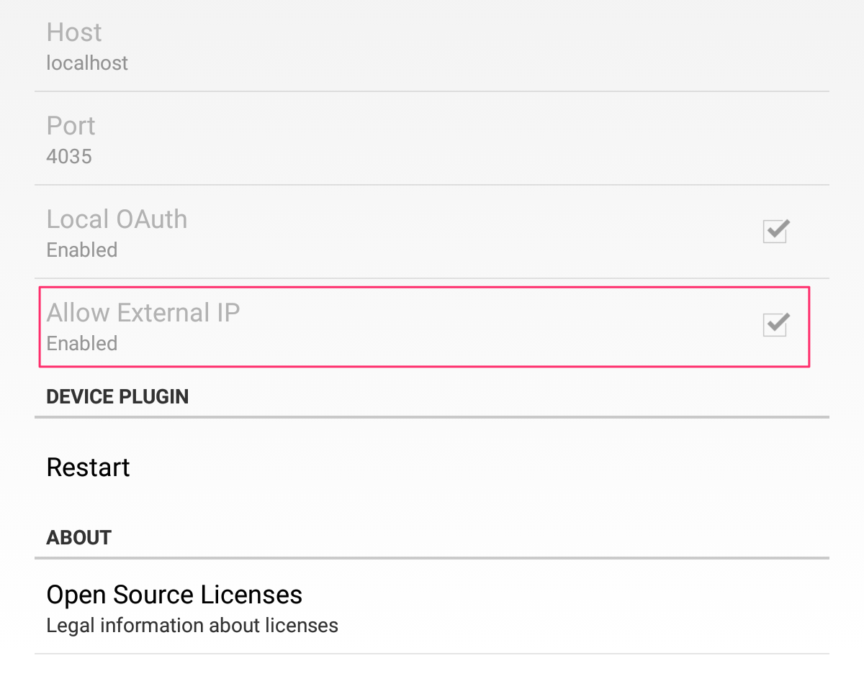Click empty area right of Restart
The height and width of the screenshot is (676, 864).
click(x=468, y=467)
